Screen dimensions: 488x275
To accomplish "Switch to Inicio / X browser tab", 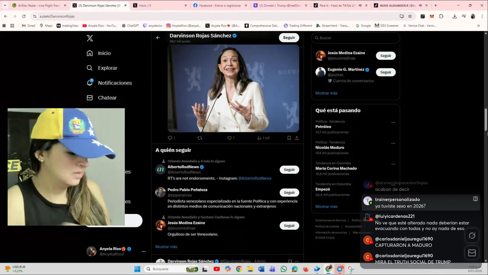I will coord(160,5).
